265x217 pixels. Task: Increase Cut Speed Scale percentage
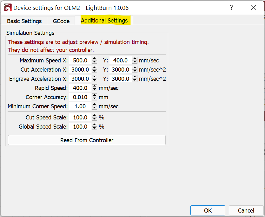click(x=95, y=116)
